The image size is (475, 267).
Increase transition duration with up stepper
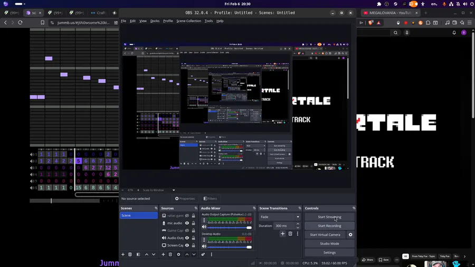point(298,224)
